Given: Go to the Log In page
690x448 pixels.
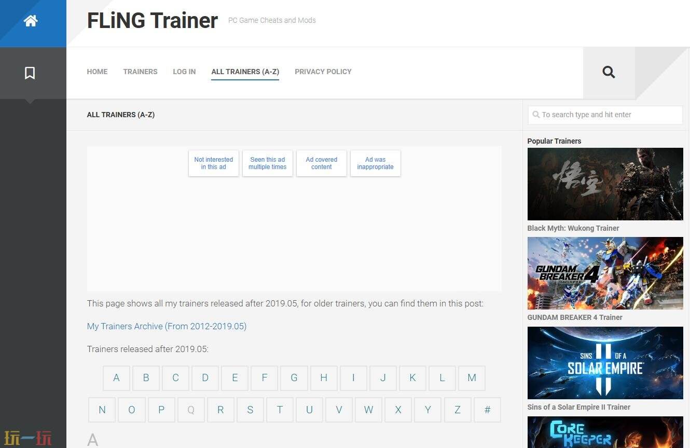Looking at the screenshot, I should [184, 72].
